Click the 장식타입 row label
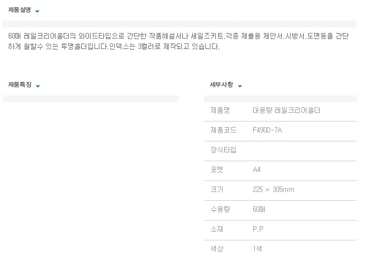 (x=223, y=150)
